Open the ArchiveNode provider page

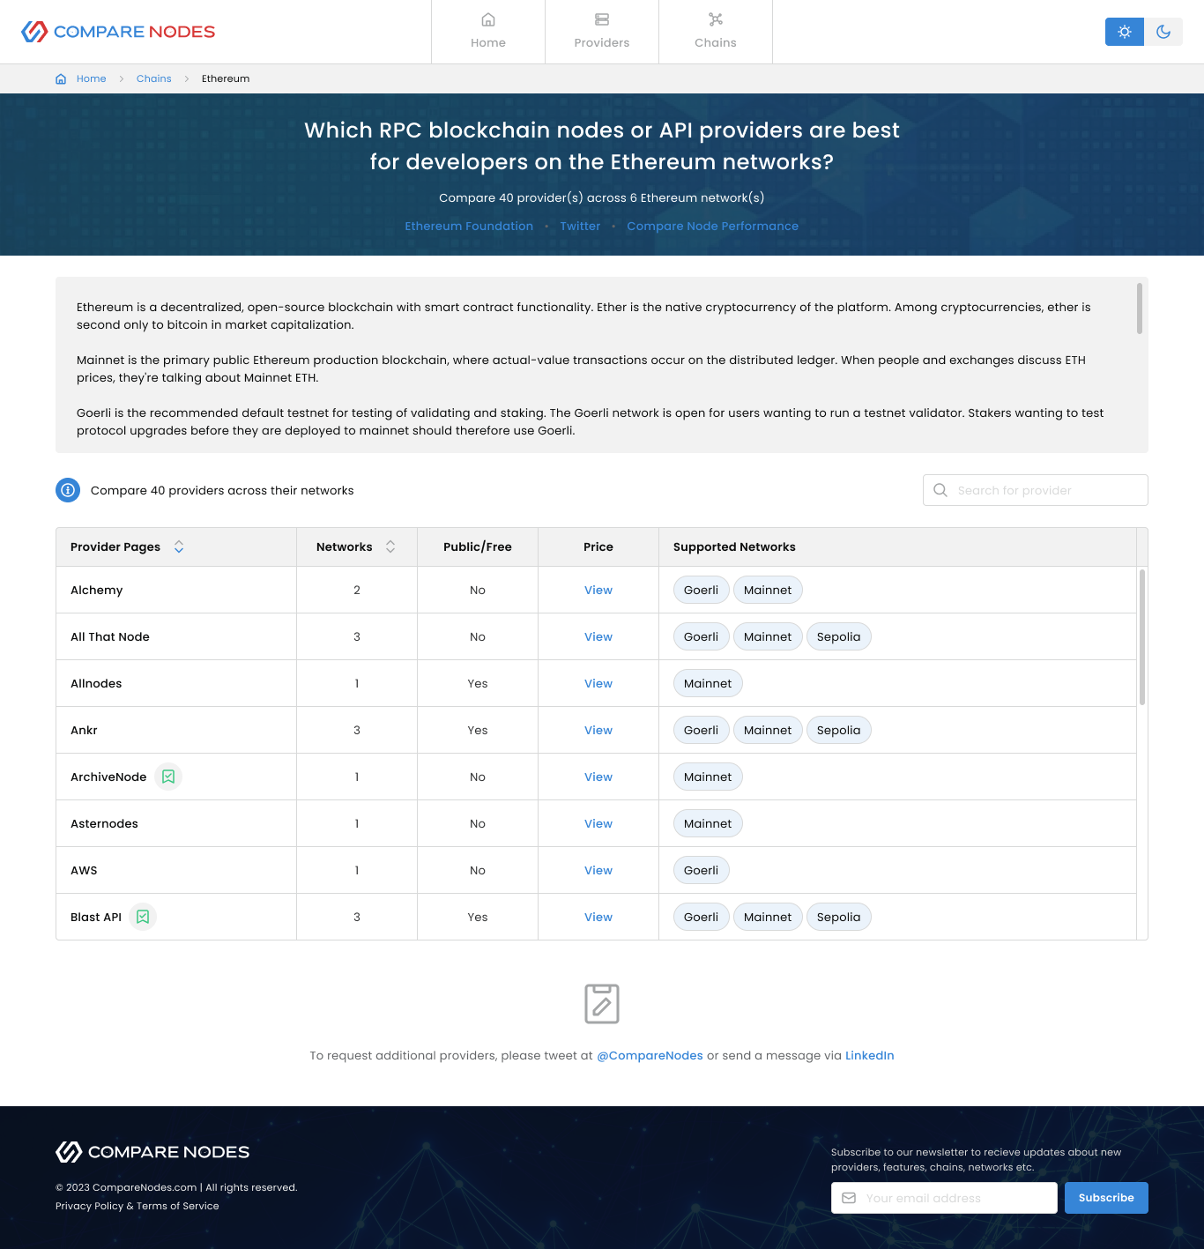click(108, 777)
